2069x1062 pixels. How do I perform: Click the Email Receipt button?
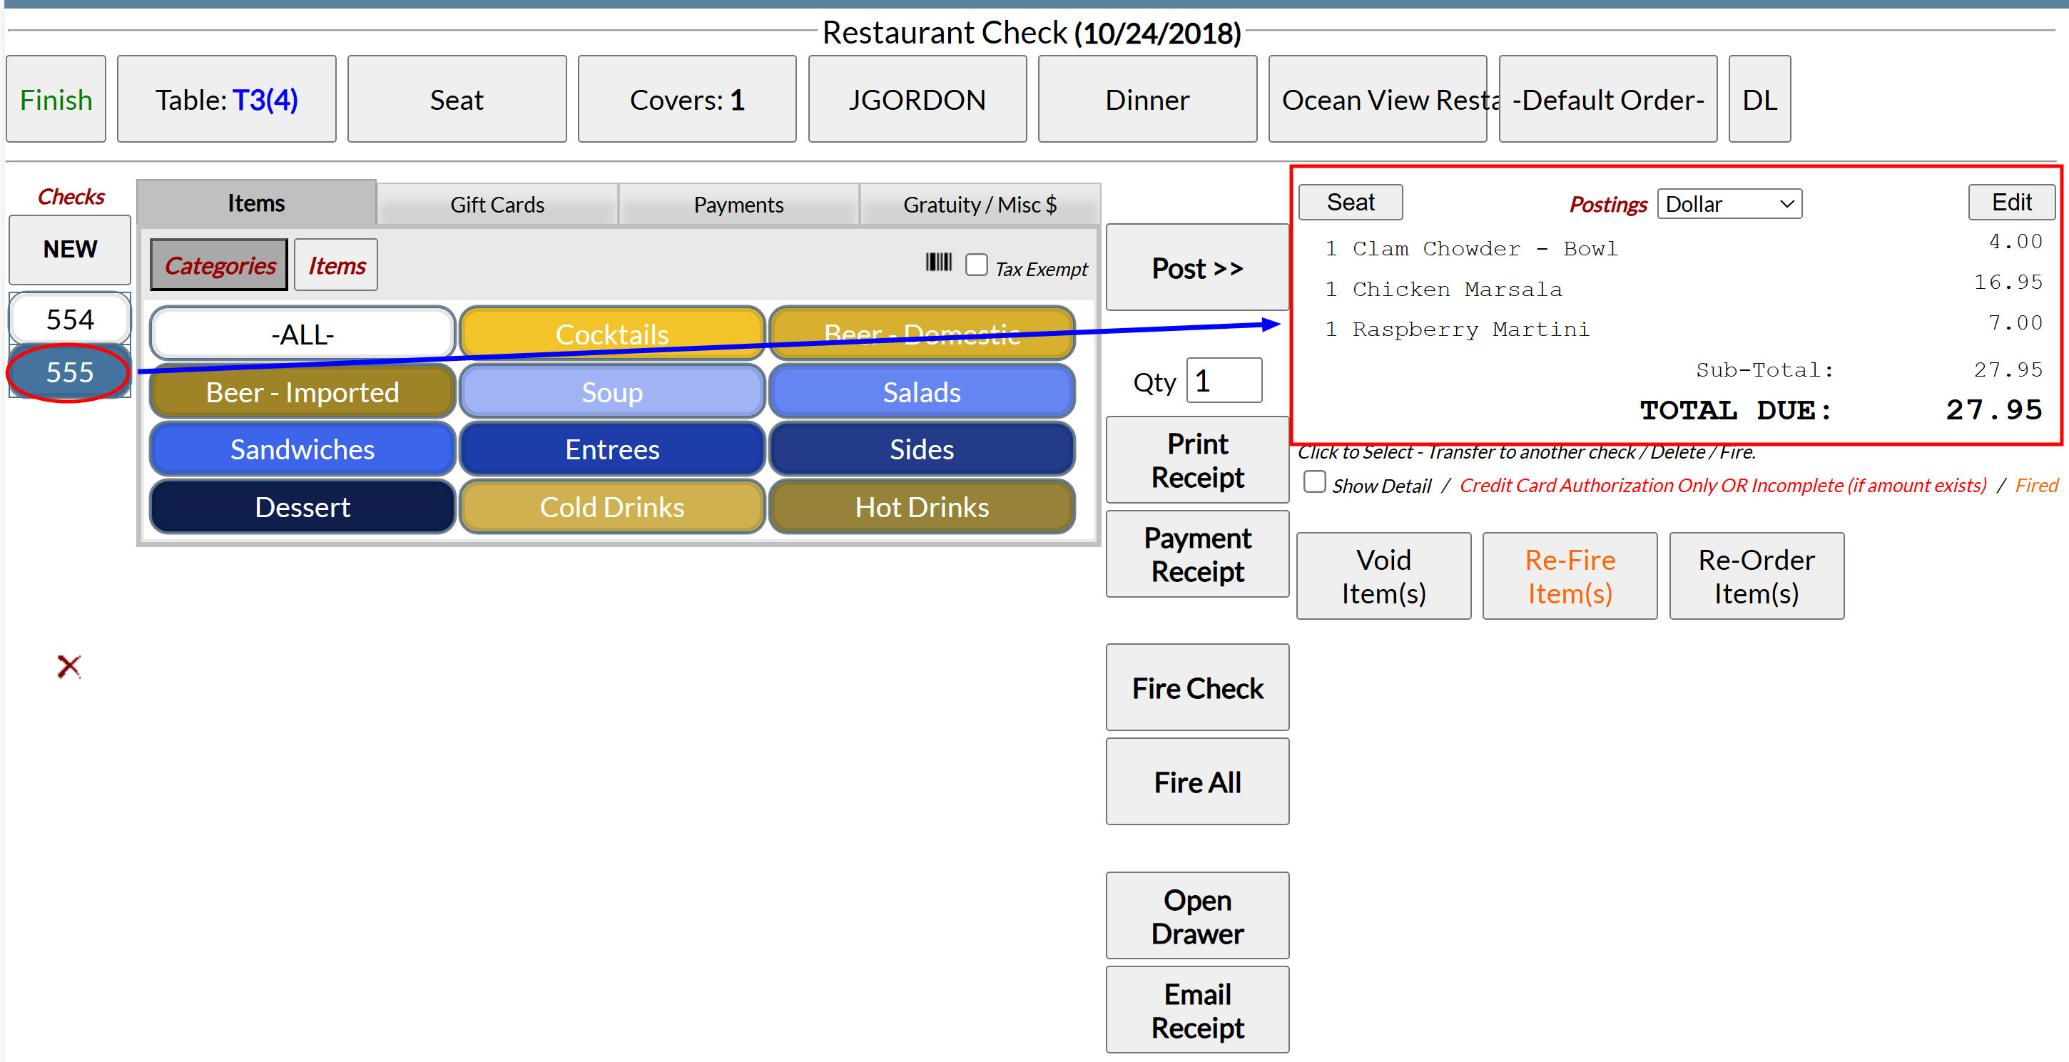tap(1198, 1010)
